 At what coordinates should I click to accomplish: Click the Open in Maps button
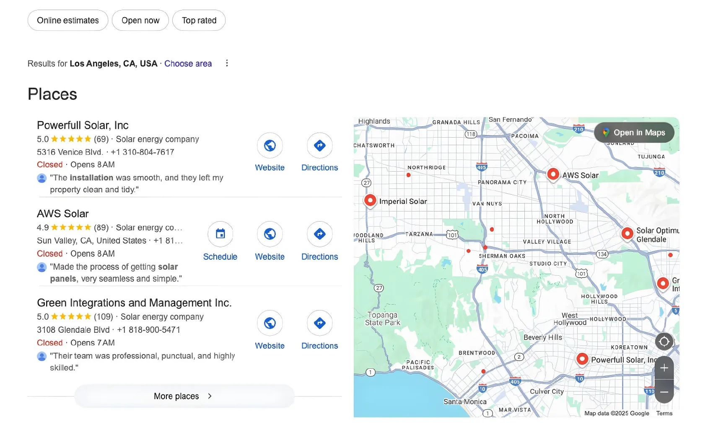634,132
